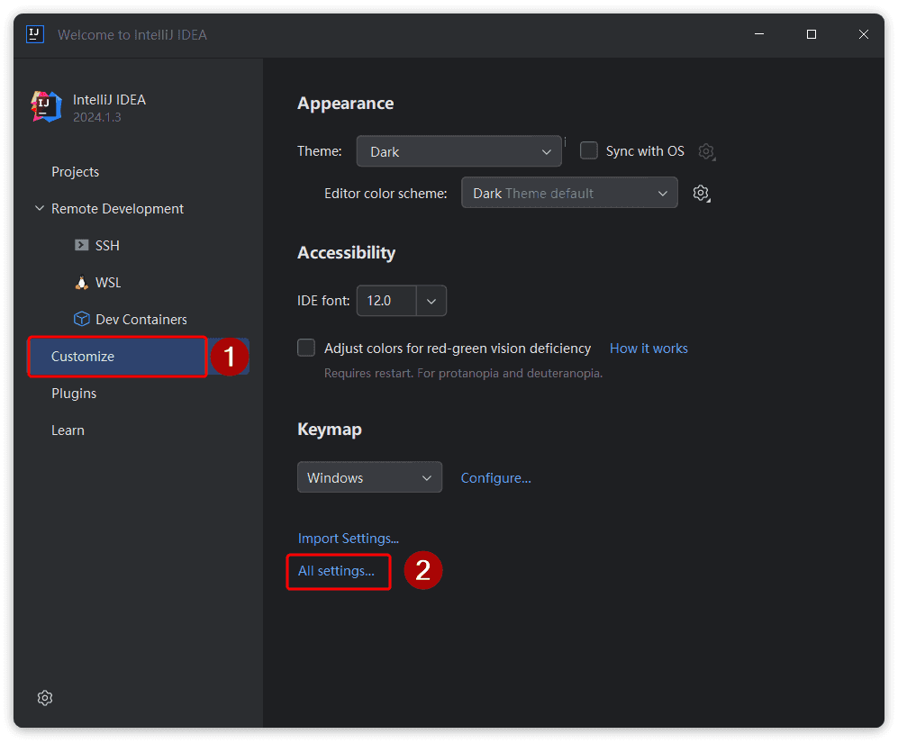Click the IntelliJ IDEA logo in sidebar
This screenshot has height=743, width=898.
point(46,106)
